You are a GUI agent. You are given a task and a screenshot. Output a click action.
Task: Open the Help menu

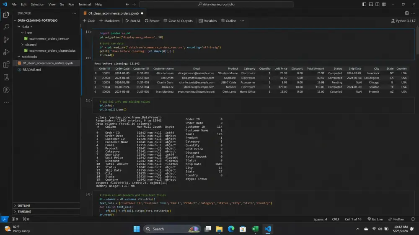pyautogui.click(x=98, y=4)
